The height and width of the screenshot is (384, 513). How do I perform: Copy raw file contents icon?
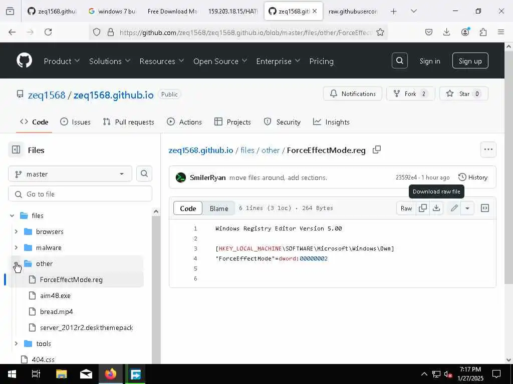coord(423,208)
